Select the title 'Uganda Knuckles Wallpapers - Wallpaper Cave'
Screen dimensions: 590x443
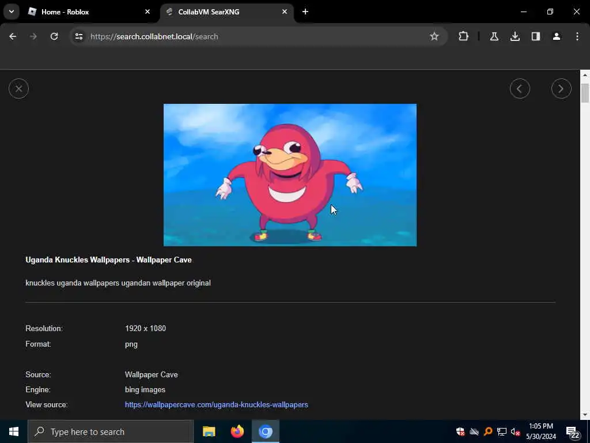(108, 260)
